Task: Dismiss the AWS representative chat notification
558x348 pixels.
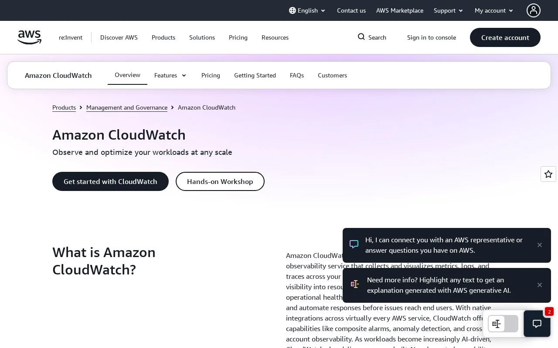Action: tap(540, 245)
